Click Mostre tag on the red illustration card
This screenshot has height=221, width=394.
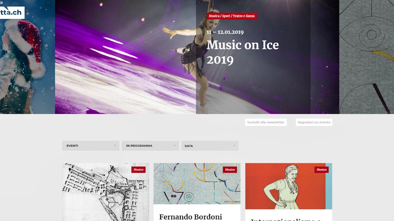click(x=321, y=170)
